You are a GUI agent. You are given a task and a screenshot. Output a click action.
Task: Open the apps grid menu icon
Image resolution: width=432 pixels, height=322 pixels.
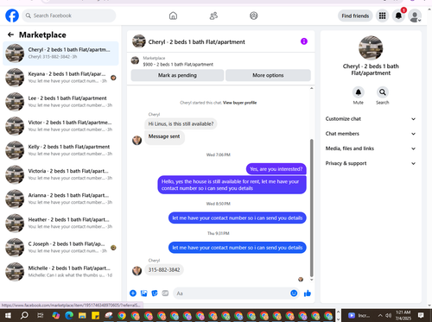(382, 16)
